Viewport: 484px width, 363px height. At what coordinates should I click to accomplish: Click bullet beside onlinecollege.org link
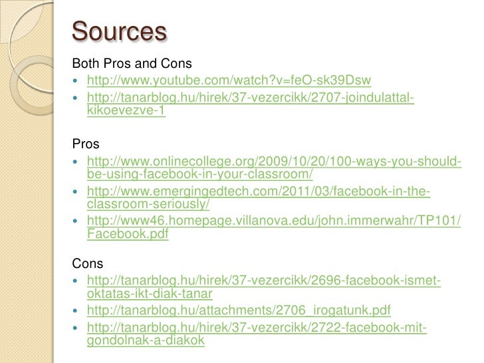75,162
